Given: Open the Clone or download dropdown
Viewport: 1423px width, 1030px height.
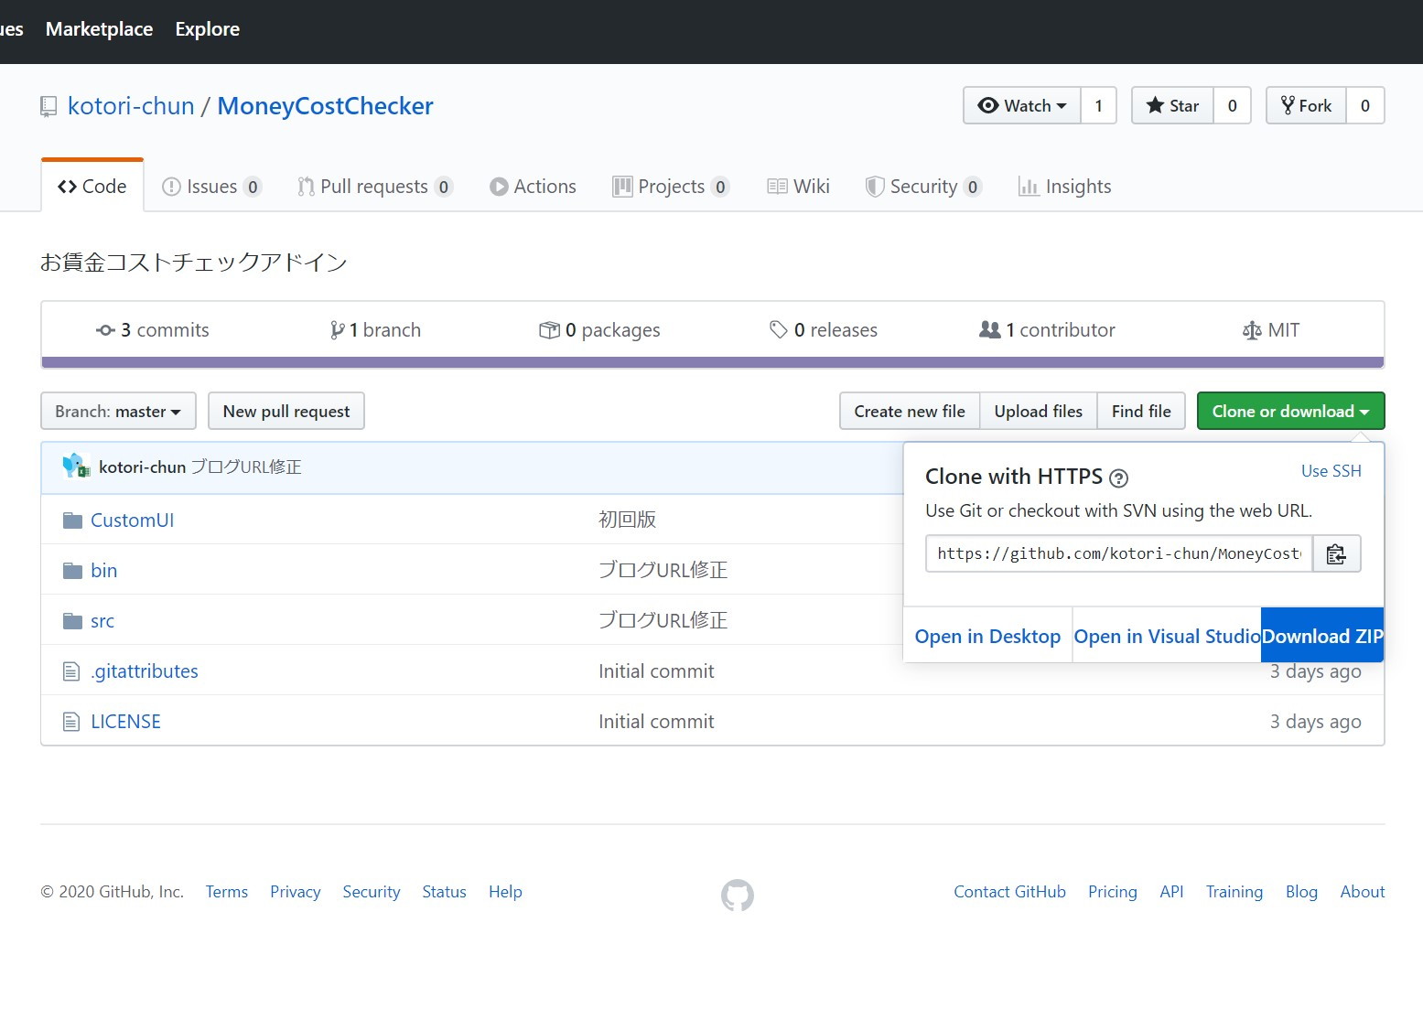Looking at the screenshot, I should coord(1290,411).
